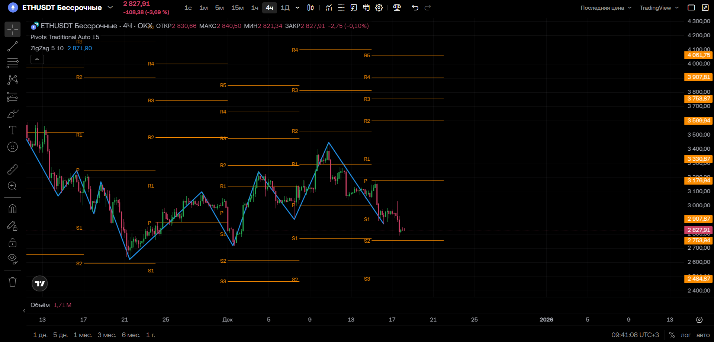Open time axis settings gear
The height and width of the screenshot is (342, 714).
pos(699,320)
